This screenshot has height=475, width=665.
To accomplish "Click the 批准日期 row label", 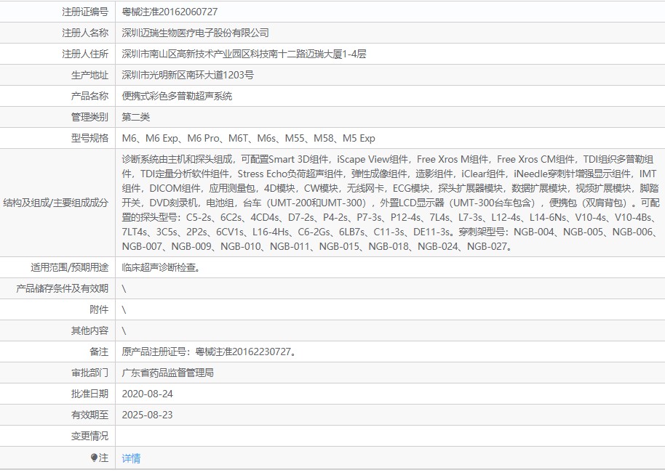I will tap(90, 394).
